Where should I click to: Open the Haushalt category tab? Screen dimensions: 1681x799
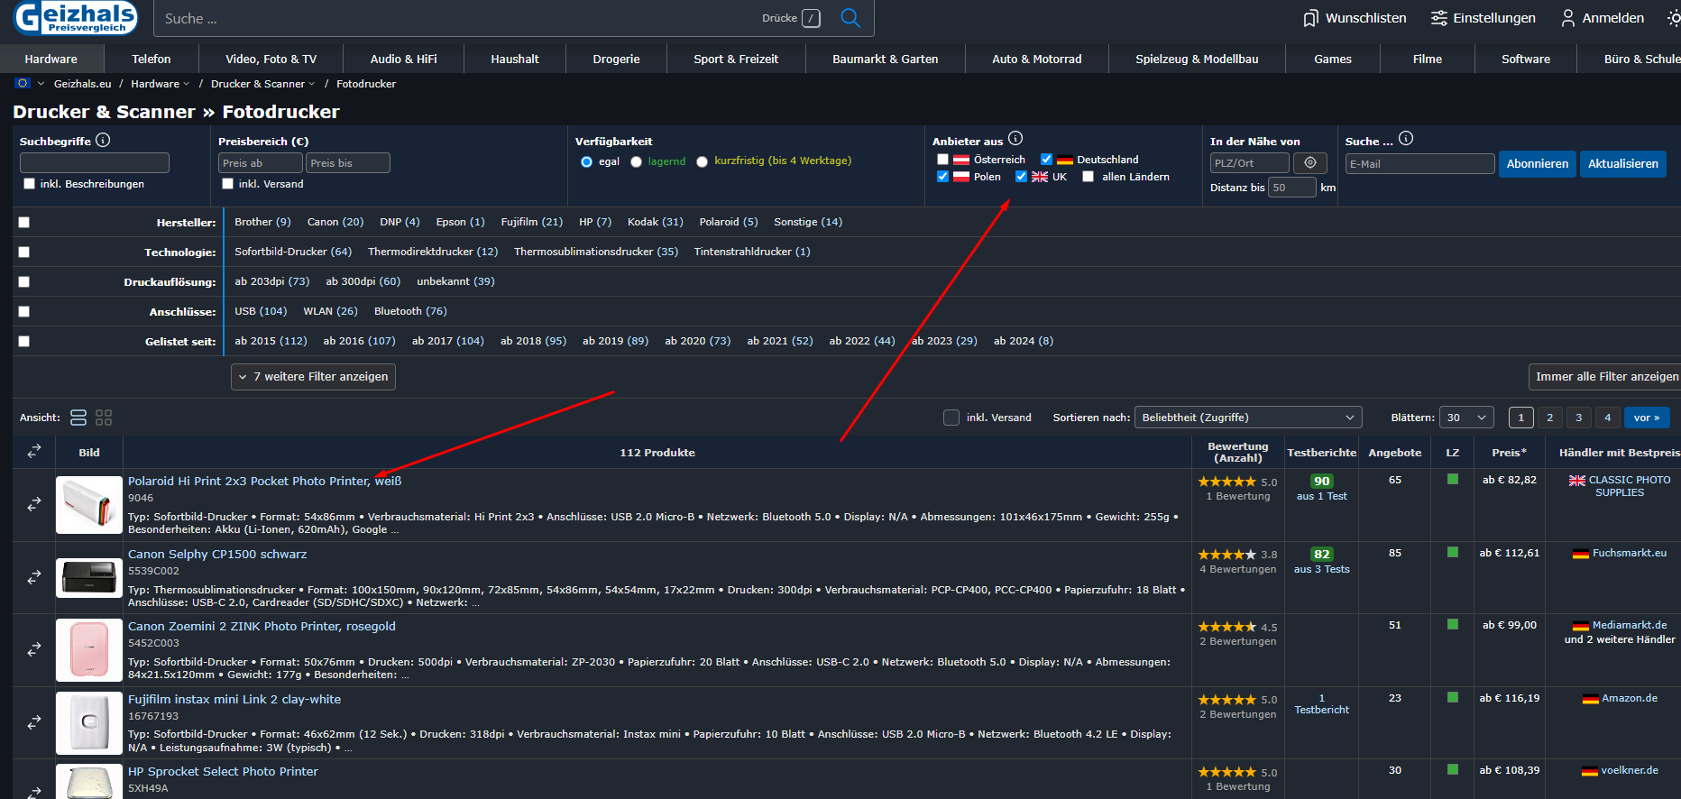[514, 60]
